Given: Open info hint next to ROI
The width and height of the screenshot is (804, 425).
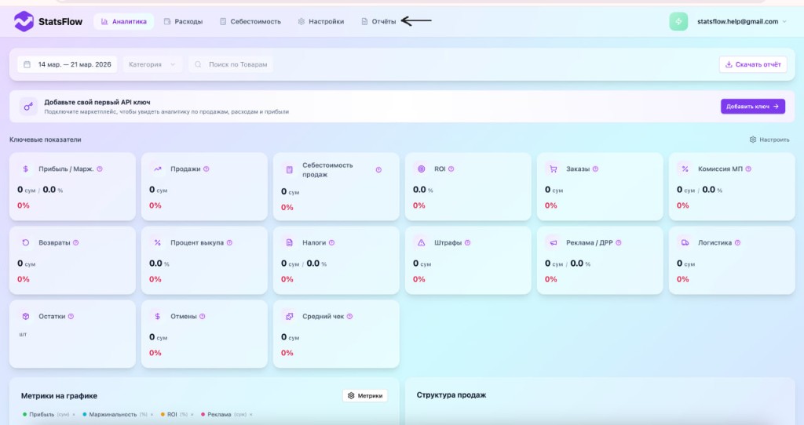Looking at the screenshot, I should click(451, 169).
